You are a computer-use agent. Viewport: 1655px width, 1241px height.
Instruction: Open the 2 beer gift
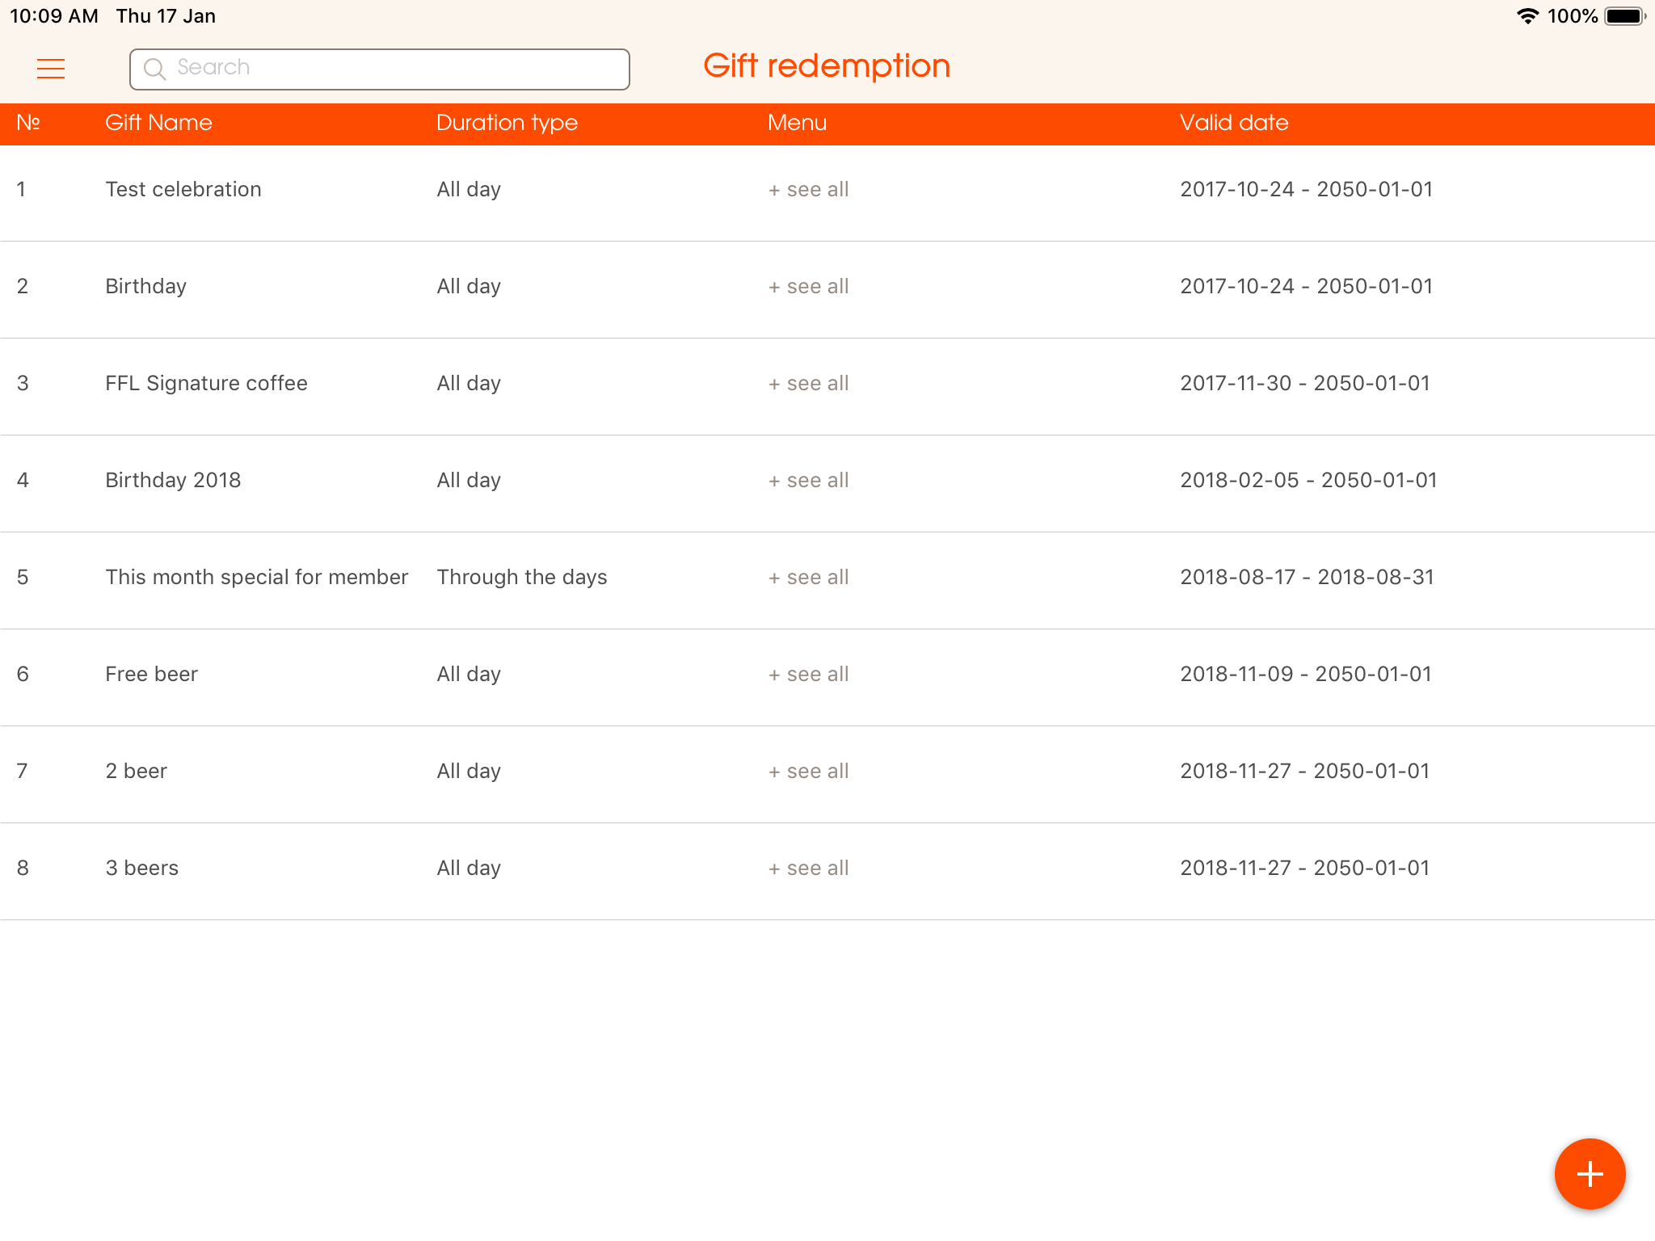tap(136, 771)
